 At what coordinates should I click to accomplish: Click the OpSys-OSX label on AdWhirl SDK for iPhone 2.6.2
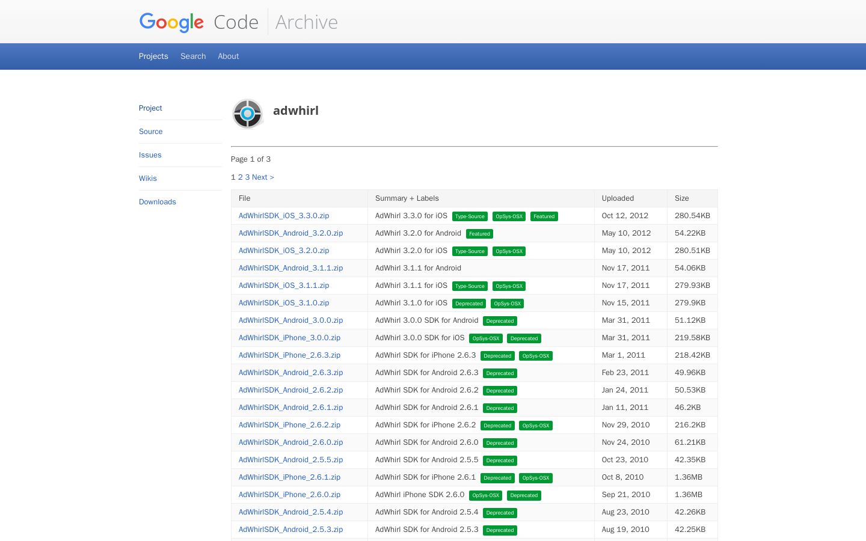coord(536,426)
